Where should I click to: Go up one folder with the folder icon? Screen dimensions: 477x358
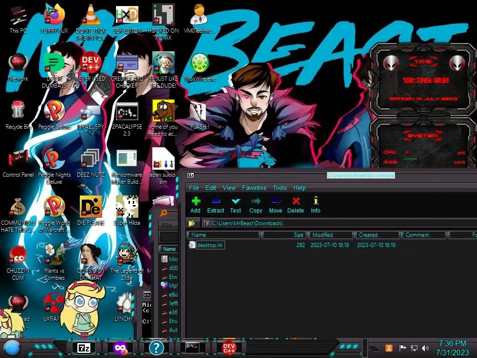coord(191,223)
